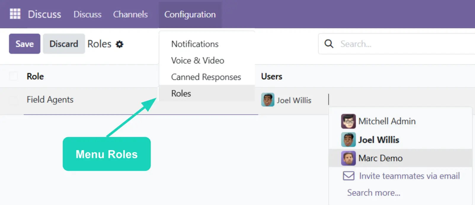Open the apps grid icon

click(x=15, y=14)
